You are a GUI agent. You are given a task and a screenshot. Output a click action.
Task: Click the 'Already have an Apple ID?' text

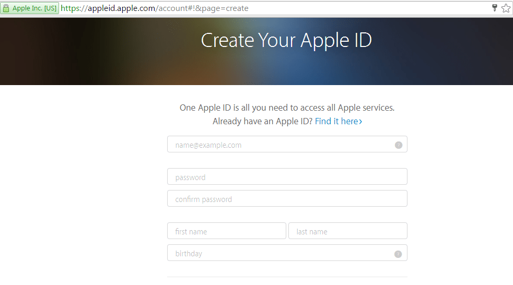point(262,121)
